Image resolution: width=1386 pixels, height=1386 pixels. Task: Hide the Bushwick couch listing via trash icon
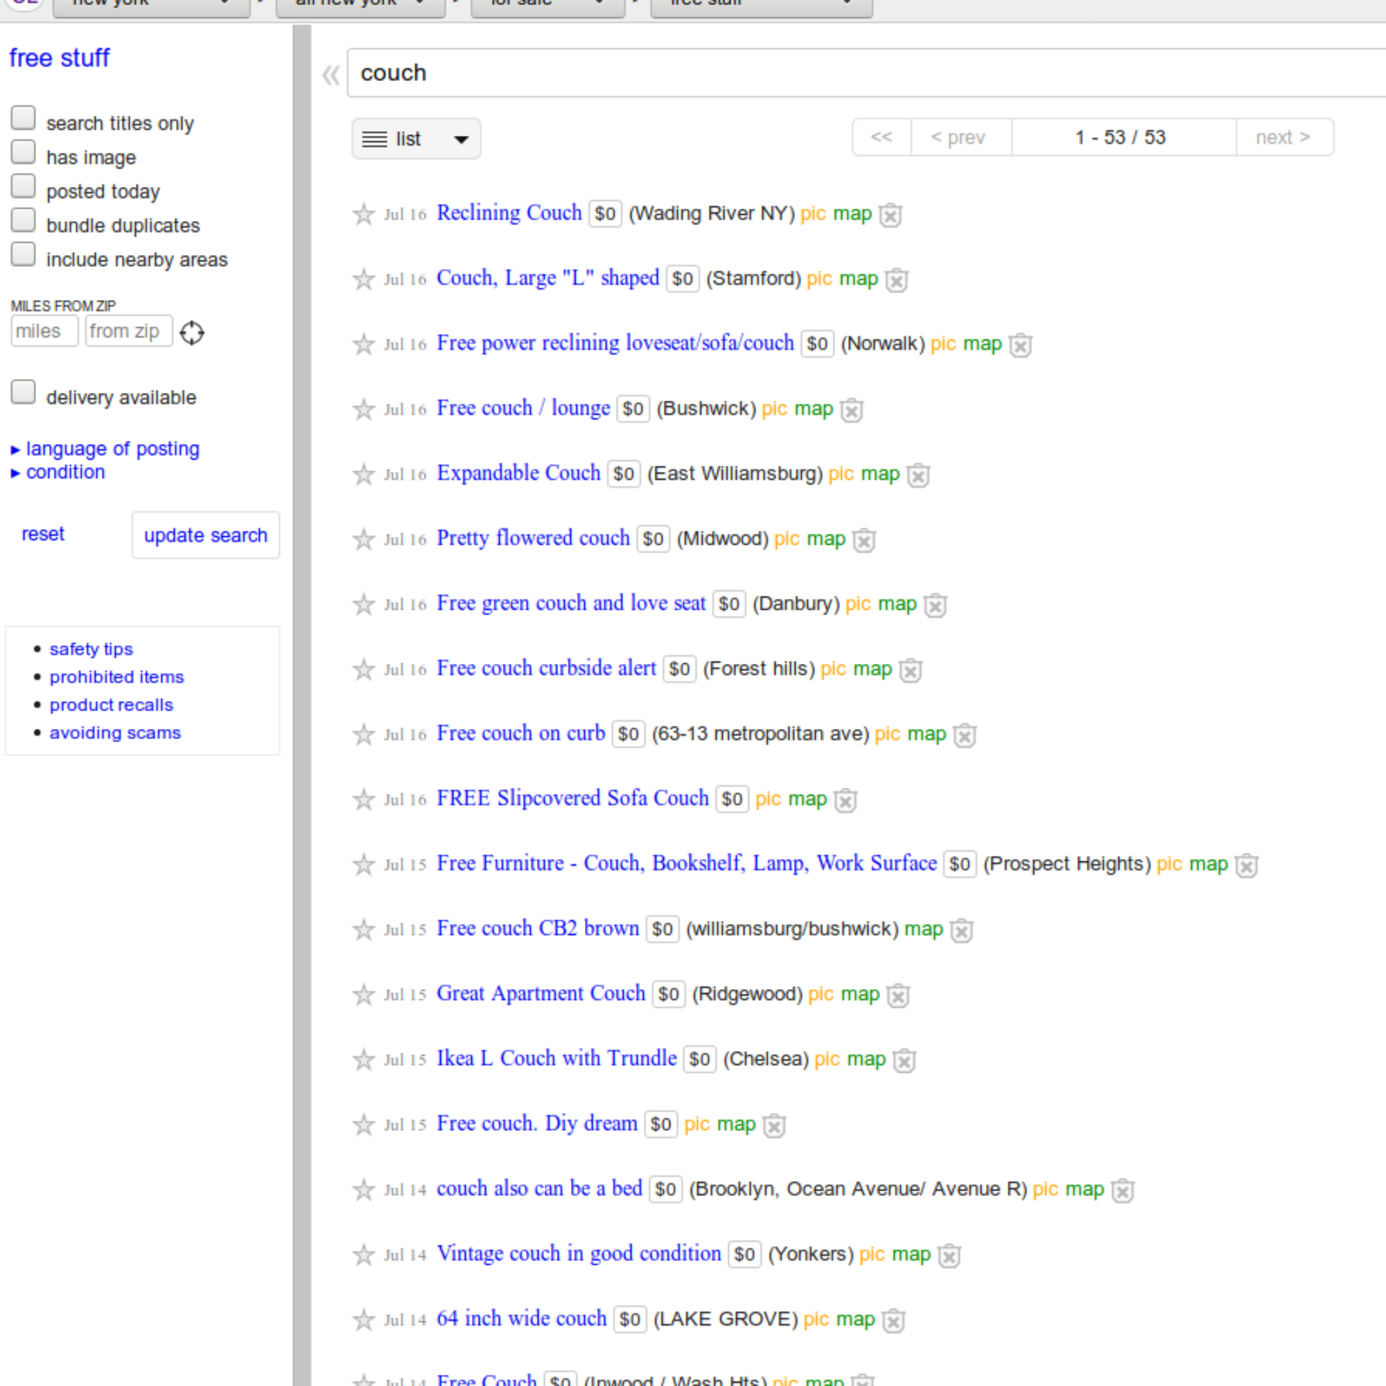click(851, 410)
